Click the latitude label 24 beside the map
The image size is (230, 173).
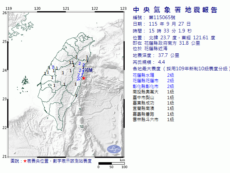4,70
